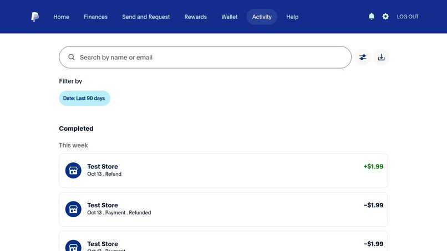
Task: Click the Completed section heading
Action: click(76, 129)
